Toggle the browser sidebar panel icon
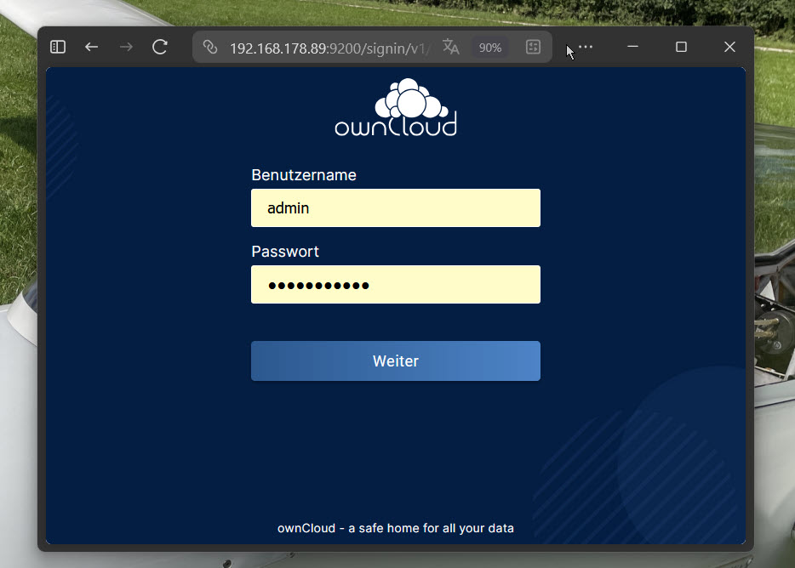The width and height of the screenshot is (795, 568). tap(58, 48)
